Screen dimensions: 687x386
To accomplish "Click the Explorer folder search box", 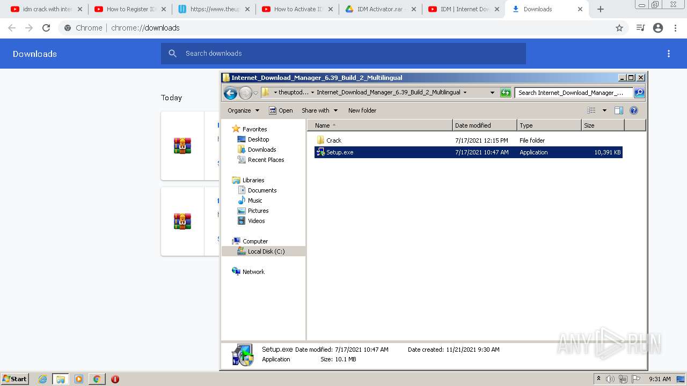I will click(x=573, y=93).
